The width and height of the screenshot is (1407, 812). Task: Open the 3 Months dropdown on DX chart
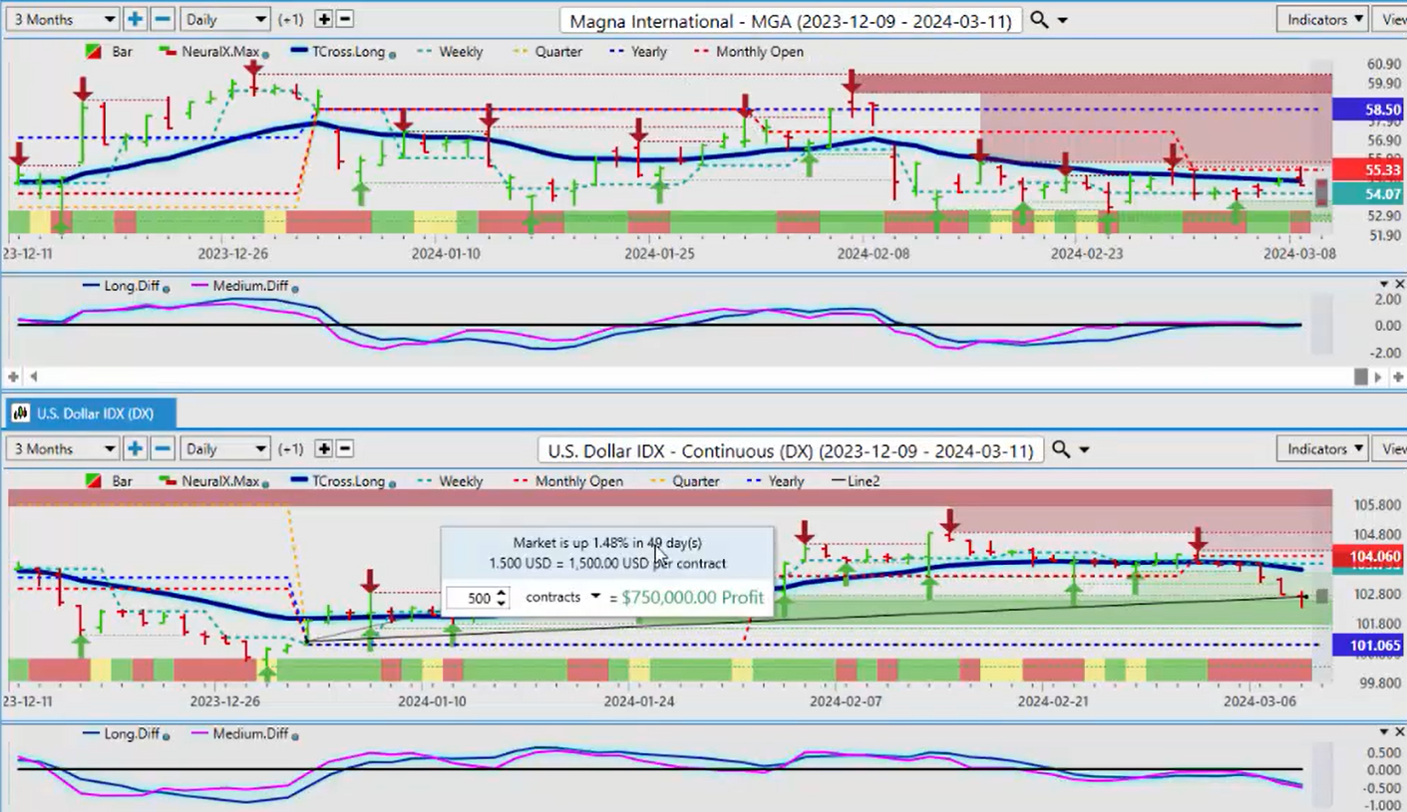coord(62,449)
